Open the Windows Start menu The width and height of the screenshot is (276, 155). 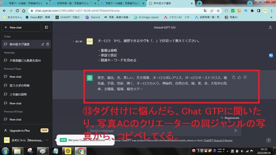[x=5, y=151]
